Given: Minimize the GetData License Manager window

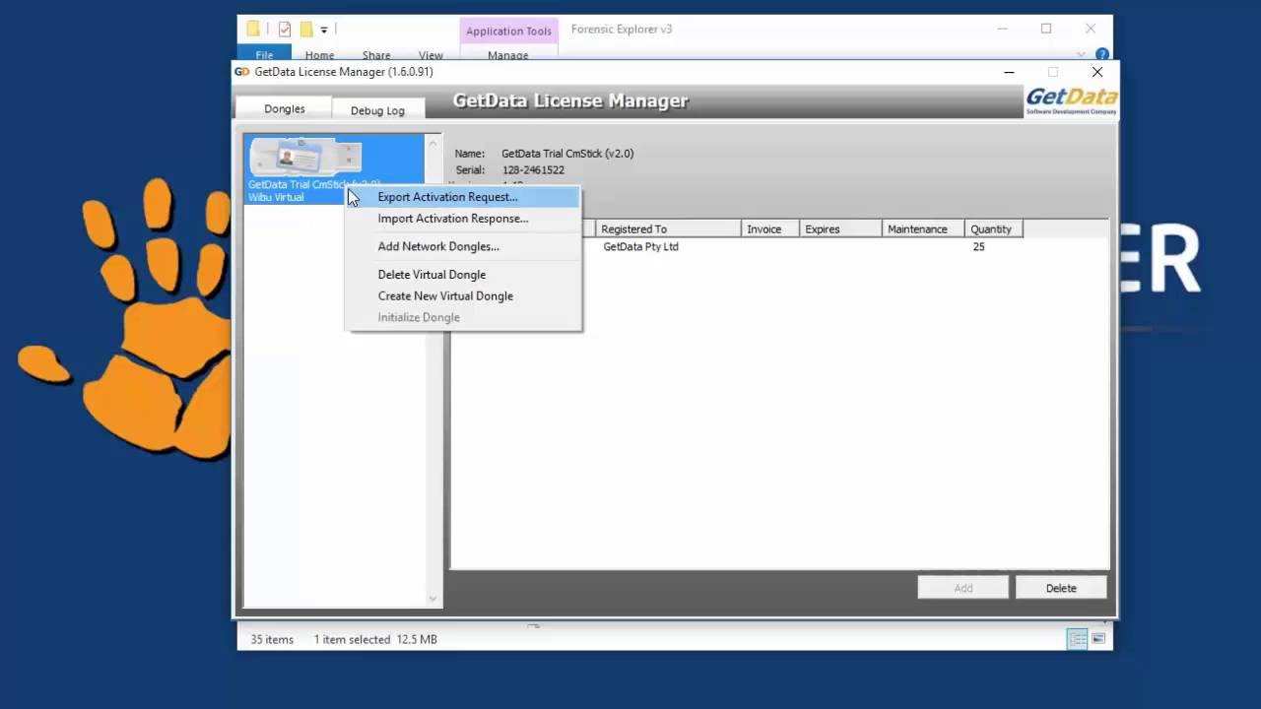Looking at the screenshot, I should pyautogui.click(x=1009, y=72).
